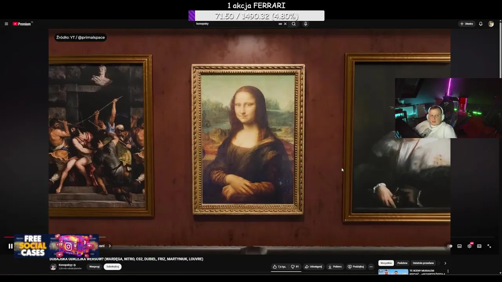Start voice search with microphone
Screen dimensions: 502x282
[x=306, y=24]
